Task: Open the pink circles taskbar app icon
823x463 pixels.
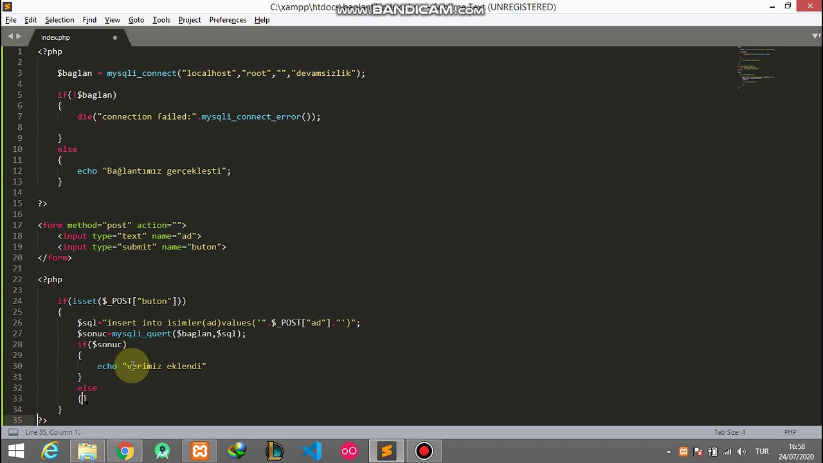Action: 349,451
